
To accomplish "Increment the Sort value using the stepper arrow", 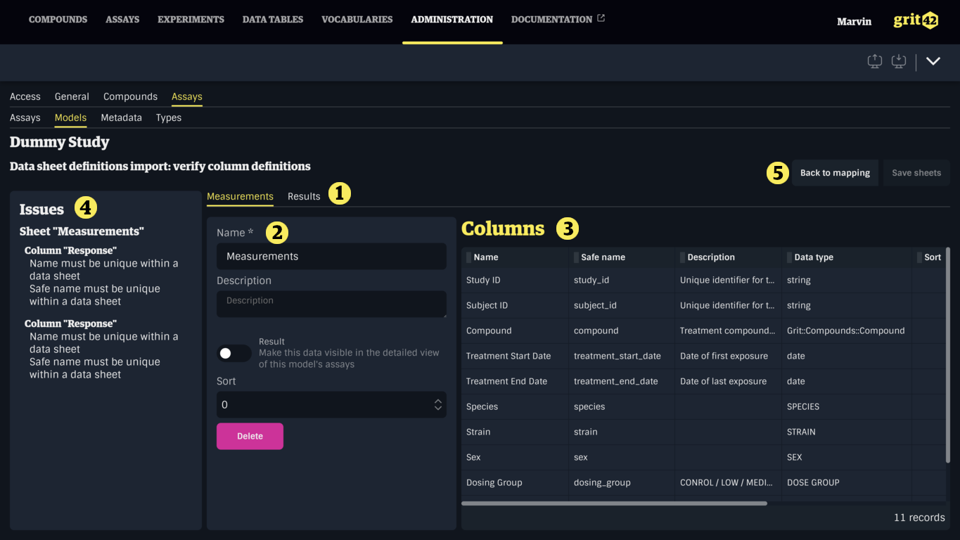I will (440, 401).
